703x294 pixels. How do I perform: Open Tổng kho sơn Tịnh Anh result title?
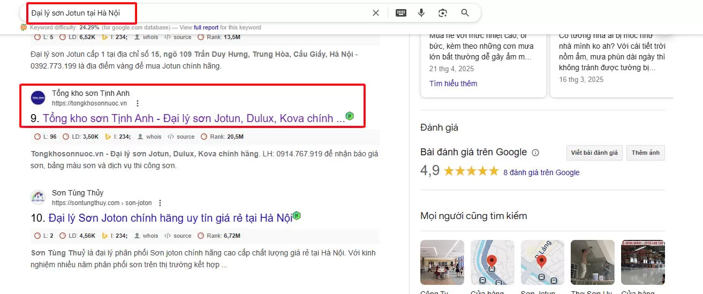[194, 118]
